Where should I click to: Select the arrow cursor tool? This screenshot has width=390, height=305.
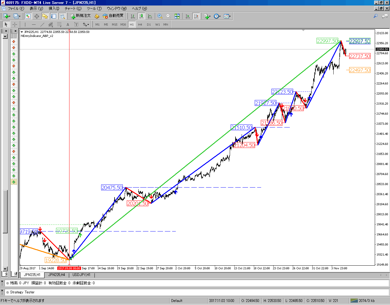(6, 24)
